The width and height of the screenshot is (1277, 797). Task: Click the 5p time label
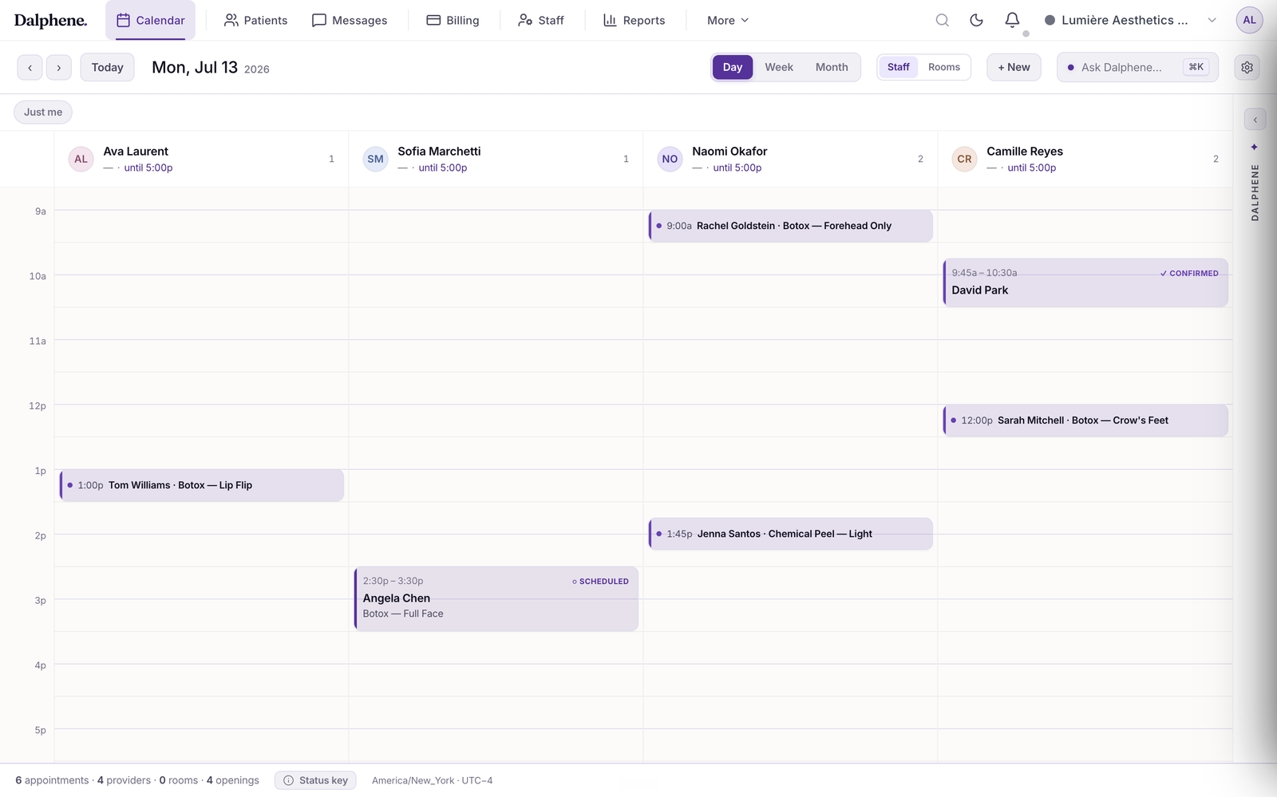click(x=40, y=730)
